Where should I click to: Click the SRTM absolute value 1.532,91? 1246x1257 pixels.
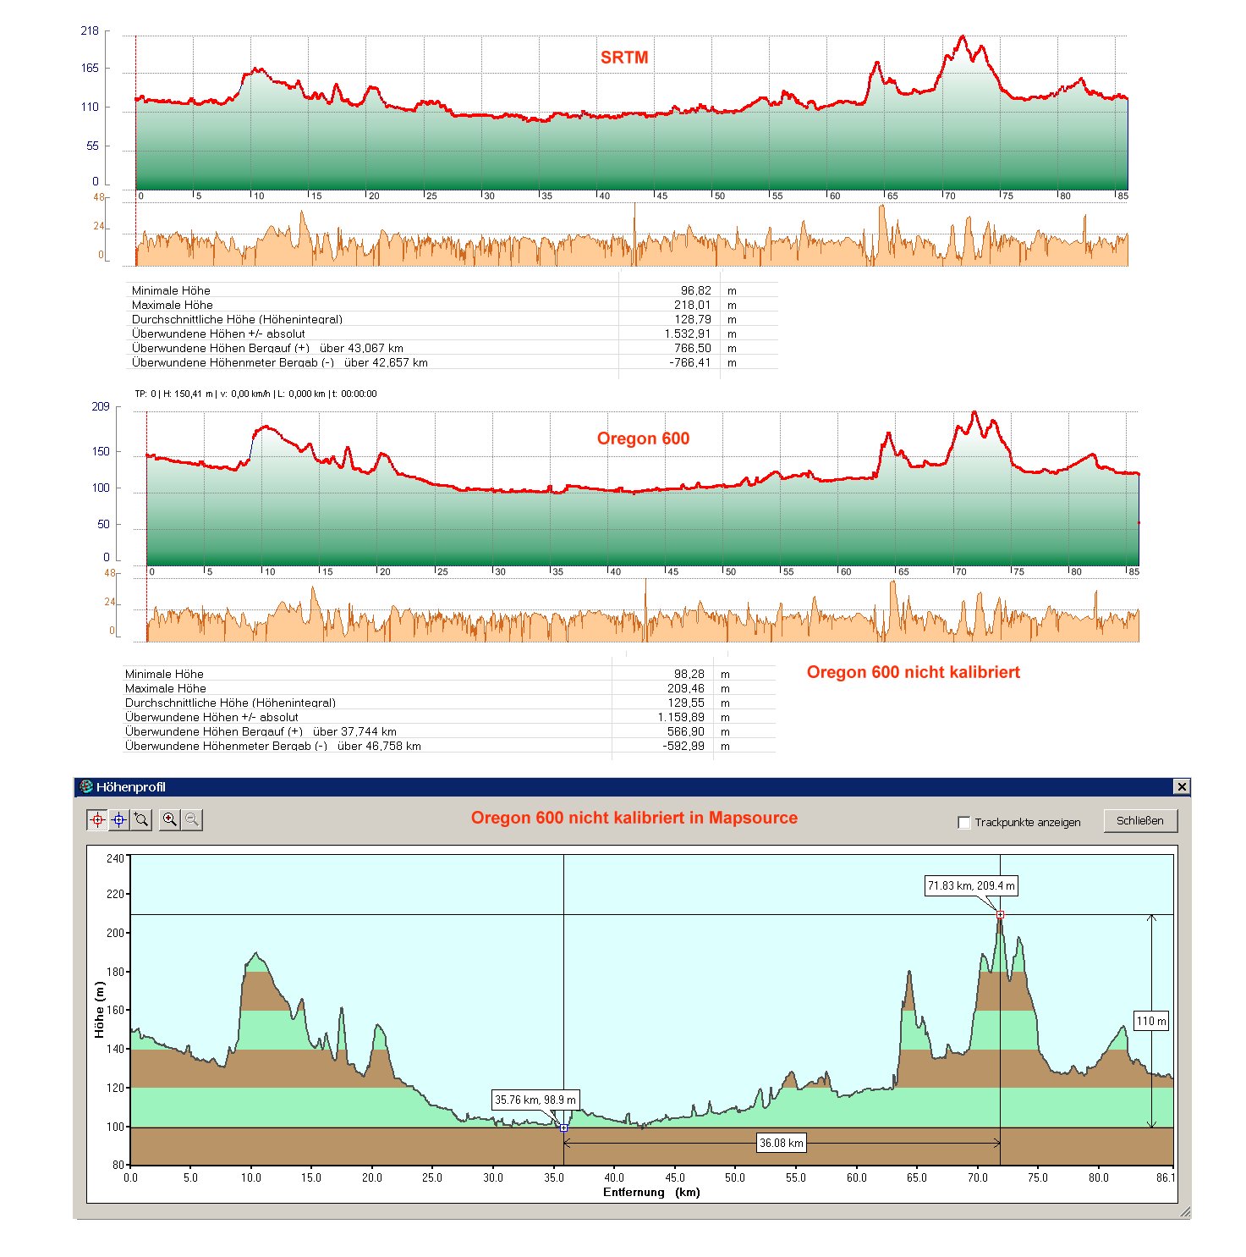click(688, 334)
